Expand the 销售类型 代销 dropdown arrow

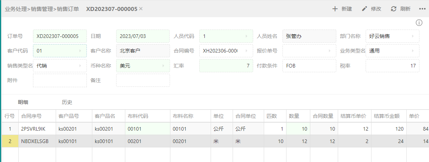click(x=80, y=66)
